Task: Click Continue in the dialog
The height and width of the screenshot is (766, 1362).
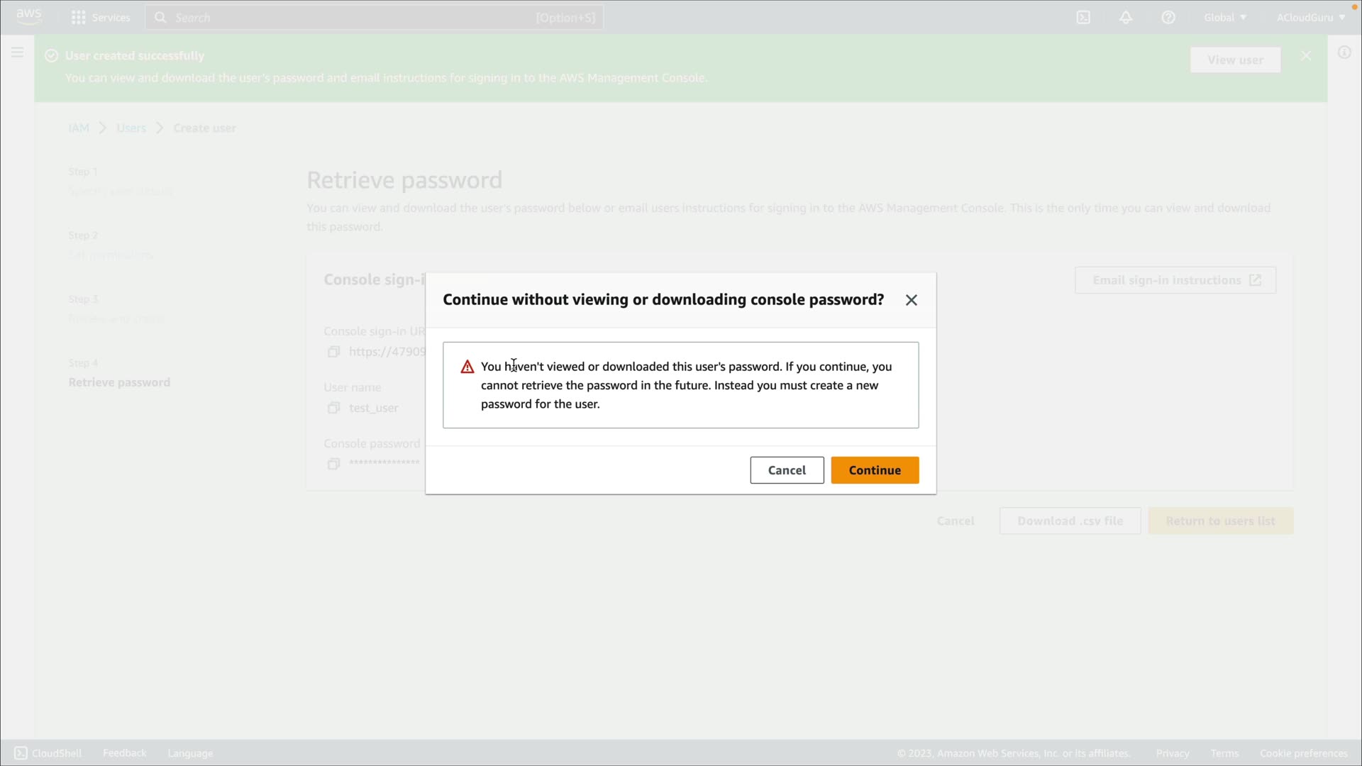Action: coord(875,470)
